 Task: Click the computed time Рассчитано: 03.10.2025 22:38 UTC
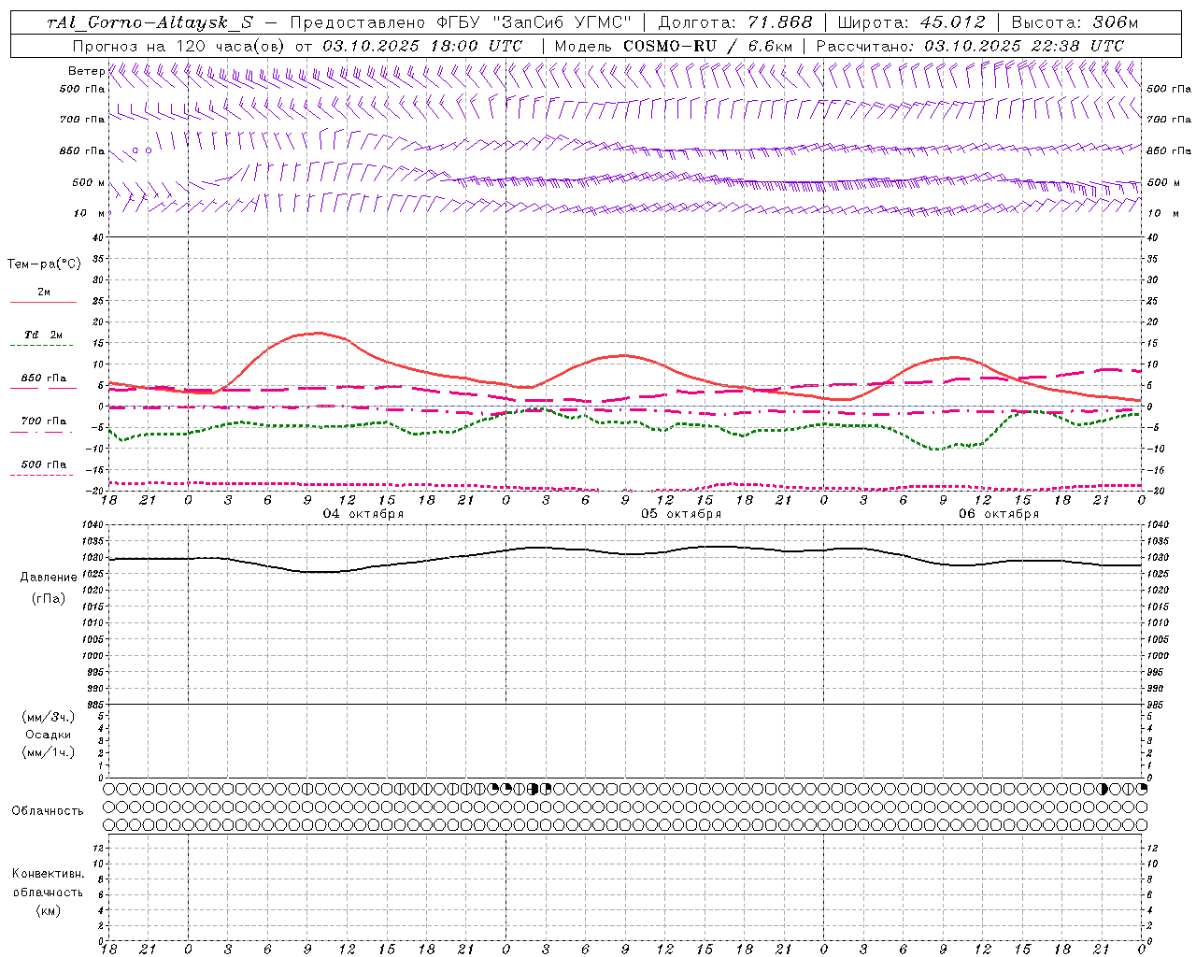(970, 46)
